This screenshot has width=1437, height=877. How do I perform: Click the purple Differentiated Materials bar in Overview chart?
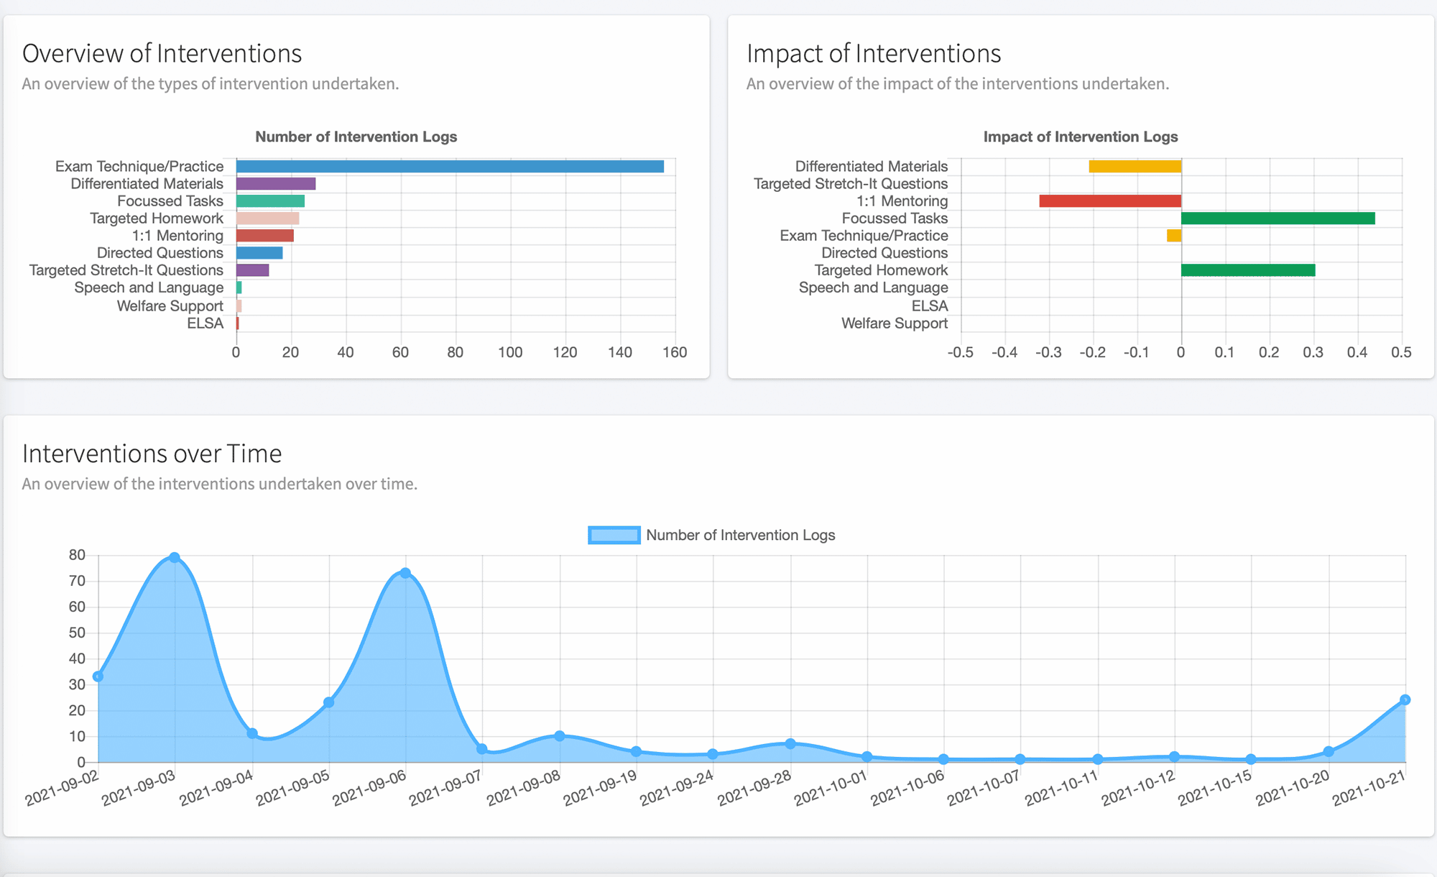[276, 184]
